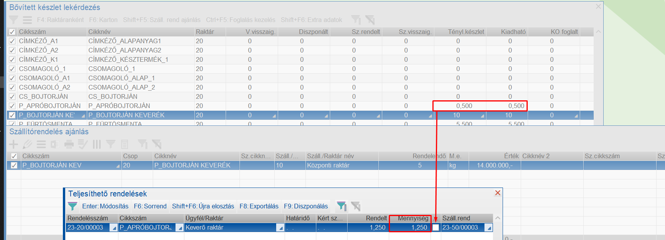Toggle checkbox for P_APRÓBOJTORJÁN row

tap(12, 106)
